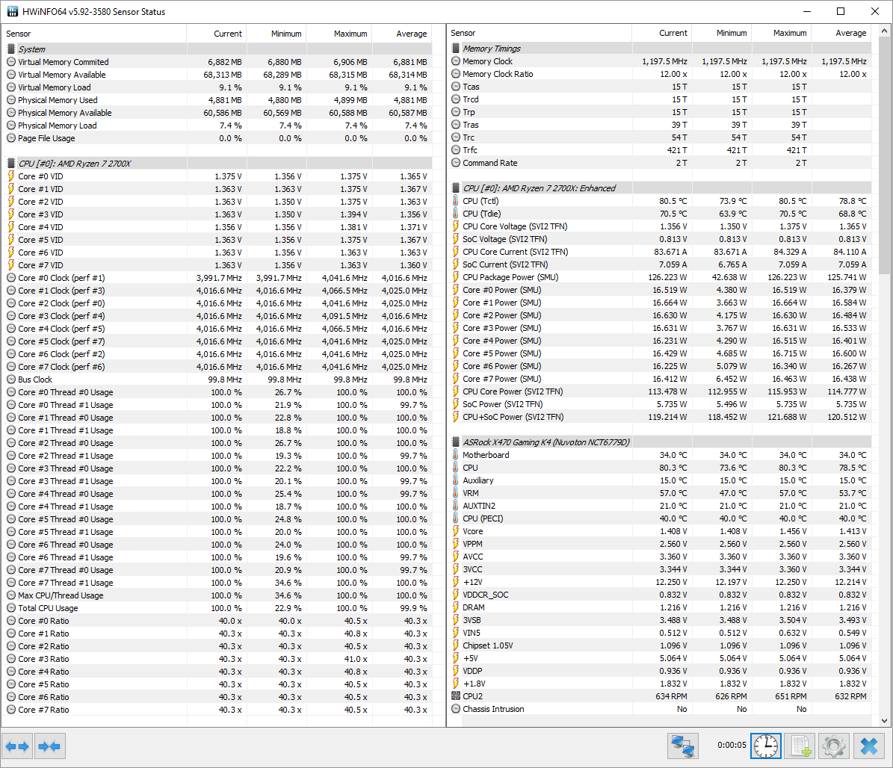893x768 pixels.
Task: Click the Motherboard thermometer icon
Action: (x=456, y=455)
